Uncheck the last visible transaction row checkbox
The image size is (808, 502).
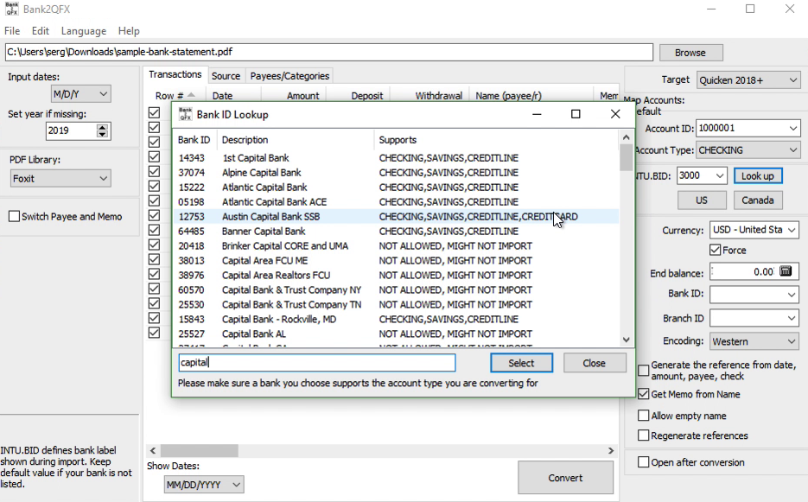[154, 333]
